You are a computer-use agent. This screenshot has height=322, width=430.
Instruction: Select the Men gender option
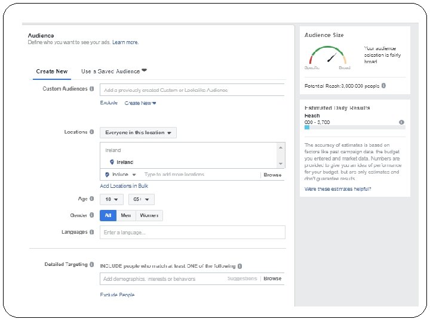[x=126, y=216]
